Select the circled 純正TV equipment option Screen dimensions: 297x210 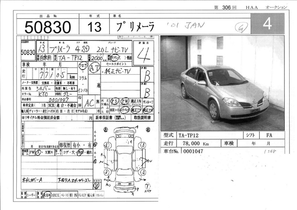[x=136, y=110]
